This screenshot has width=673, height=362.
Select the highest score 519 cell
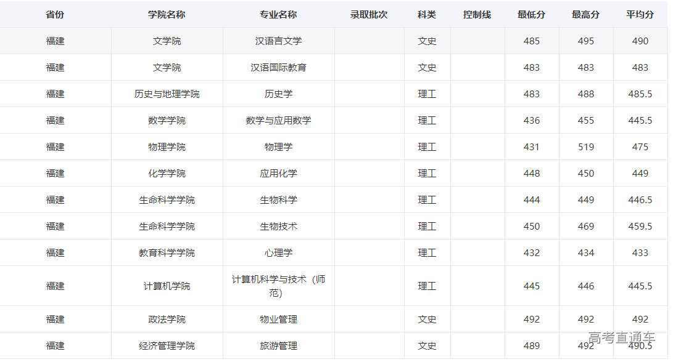(585, 147)
